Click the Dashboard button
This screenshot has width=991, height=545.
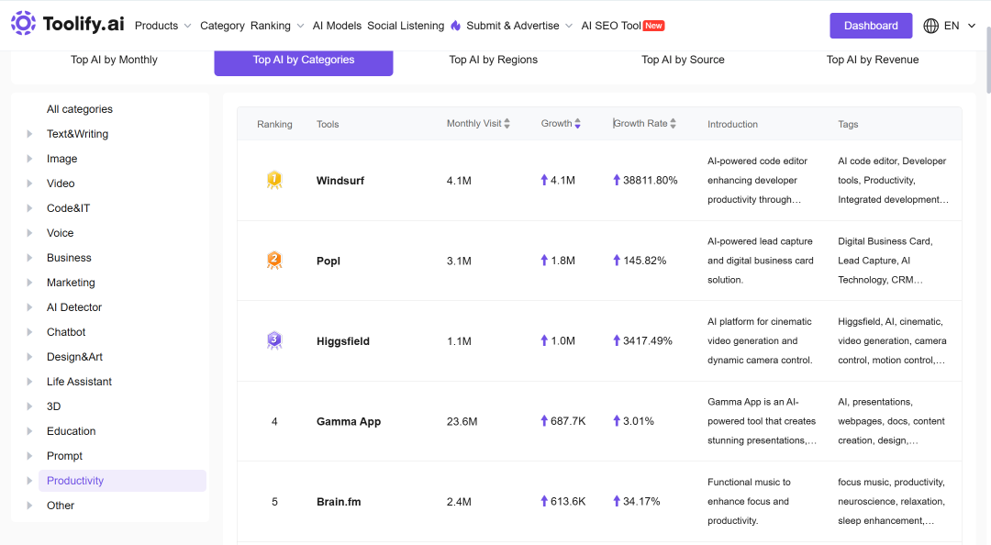pos(871,26)
